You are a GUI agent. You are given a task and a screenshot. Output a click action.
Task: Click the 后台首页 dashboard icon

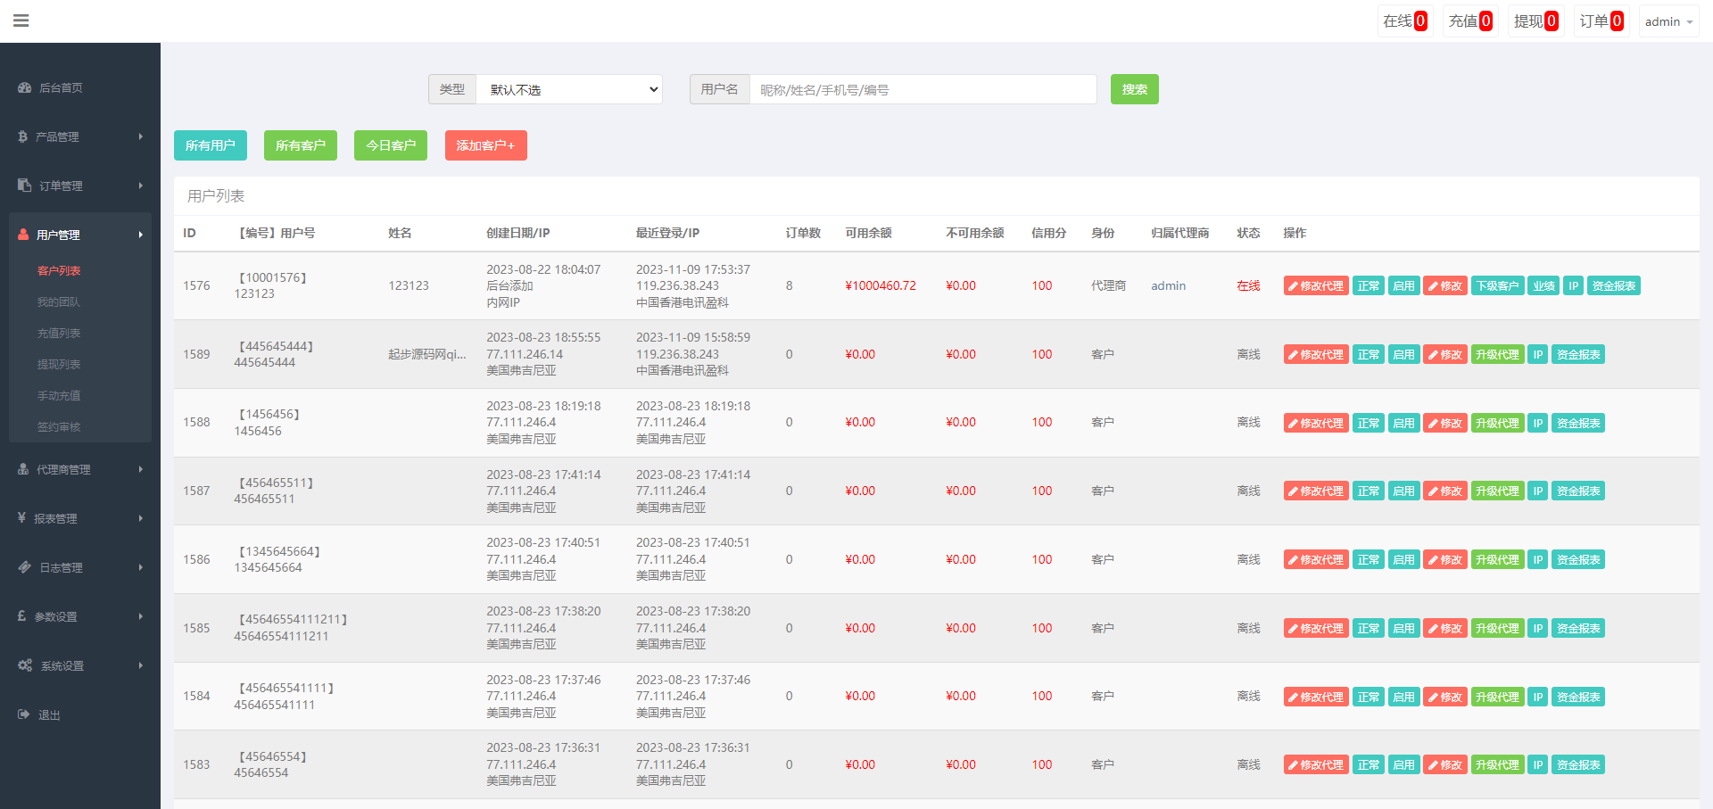click(24, 87)
